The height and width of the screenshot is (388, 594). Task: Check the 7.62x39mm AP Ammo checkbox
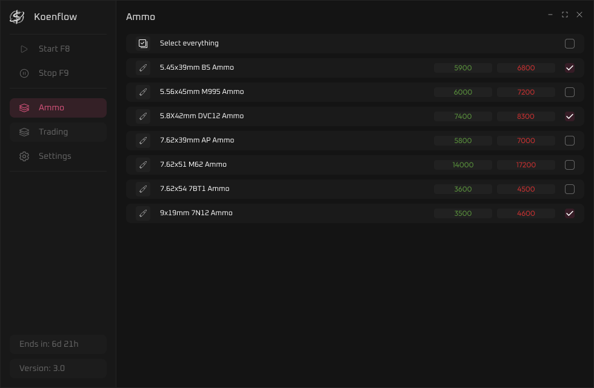click(569, 141)
